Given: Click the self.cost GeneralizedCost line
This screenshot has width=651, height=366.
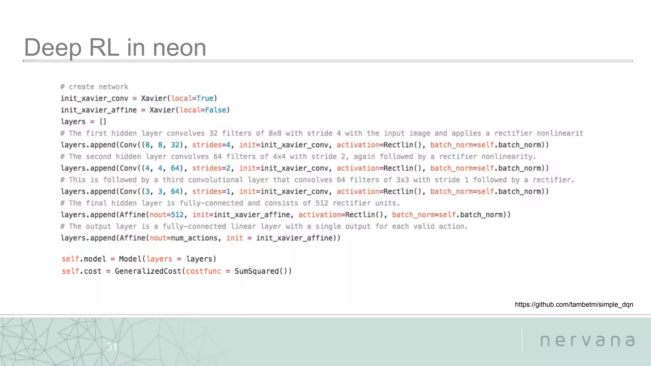Looking at the screenshot, I should click(x=176, y=271).
